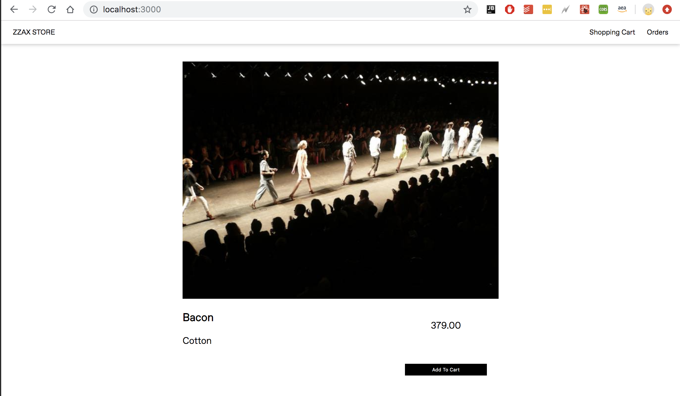Screen dimensions: 680x396
Task: Click the red update arrow icon
Action: [667, 9]
